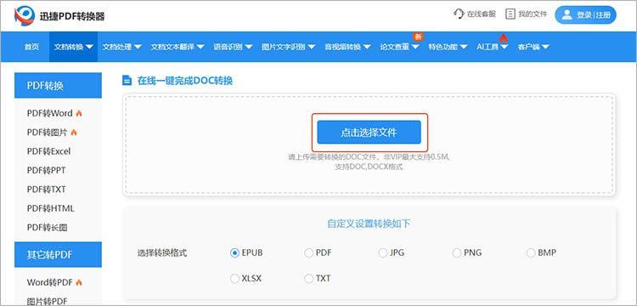Viewport: 637px width, 306px height.
Task: Open the 文档处理 menu label
Action: (x=117, y=47)
